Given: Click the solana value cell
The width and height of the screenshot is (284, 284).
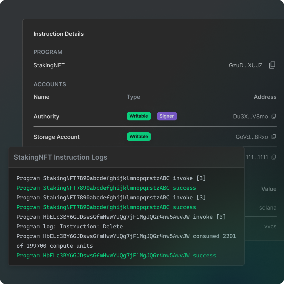Looking at the screenshot, I should [268, 208].
